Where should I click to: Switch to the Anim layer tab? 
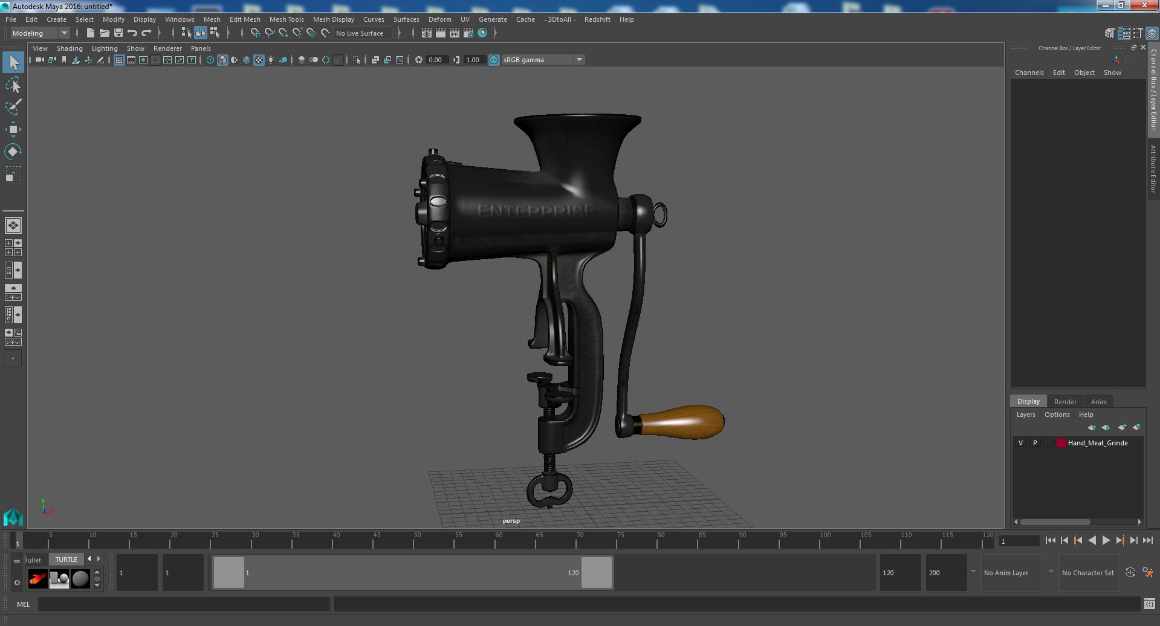click(x=1098, y=402)
